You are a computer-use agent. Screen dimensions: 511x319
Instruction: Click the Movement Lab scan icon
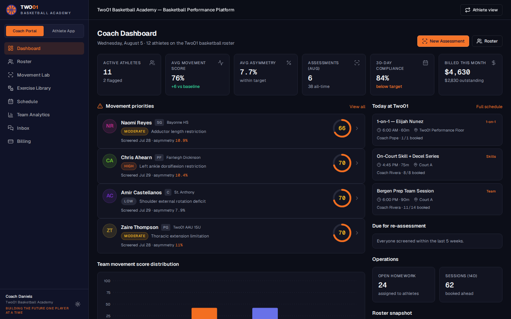11,75
